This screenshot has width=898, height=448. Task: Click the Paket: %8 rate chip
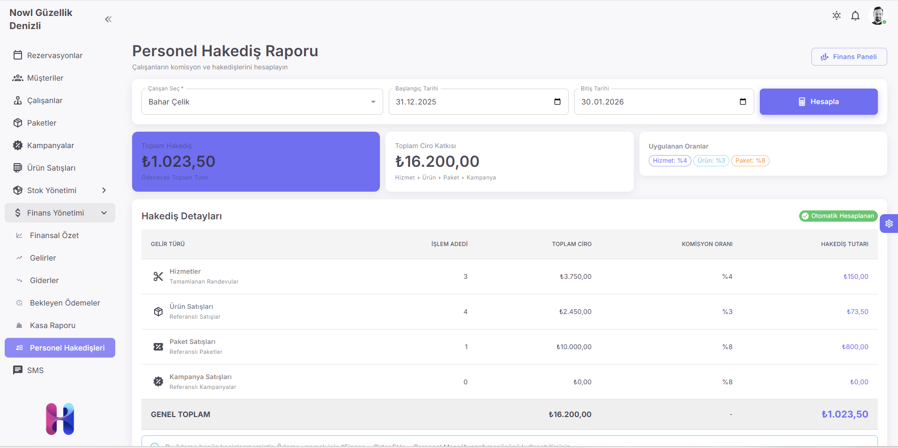(750, 161)
